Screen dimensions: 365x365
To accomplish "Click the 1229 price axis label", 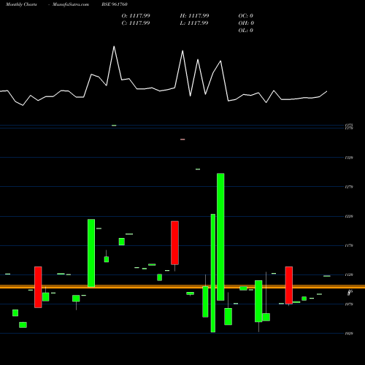I will pos(349,216).
